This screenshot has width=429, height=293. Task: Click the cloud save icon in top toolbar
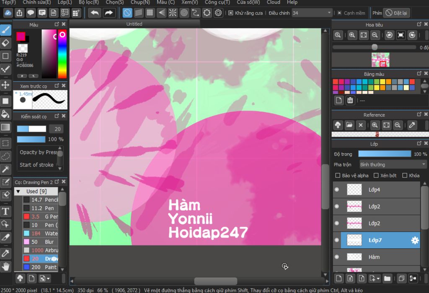8,13
